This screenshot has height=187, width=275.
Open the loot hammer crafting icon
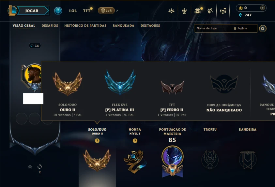click(x=210, y=11)
